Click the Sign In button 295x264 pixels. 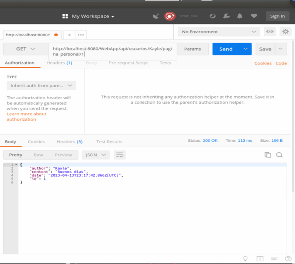277,16
